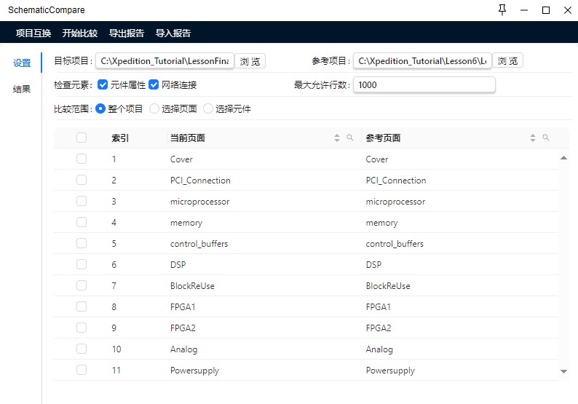This screenshot has width=578, height=404.
Task: Click search icon in 当前页面 column header
Action: click(x=350, y=138)
